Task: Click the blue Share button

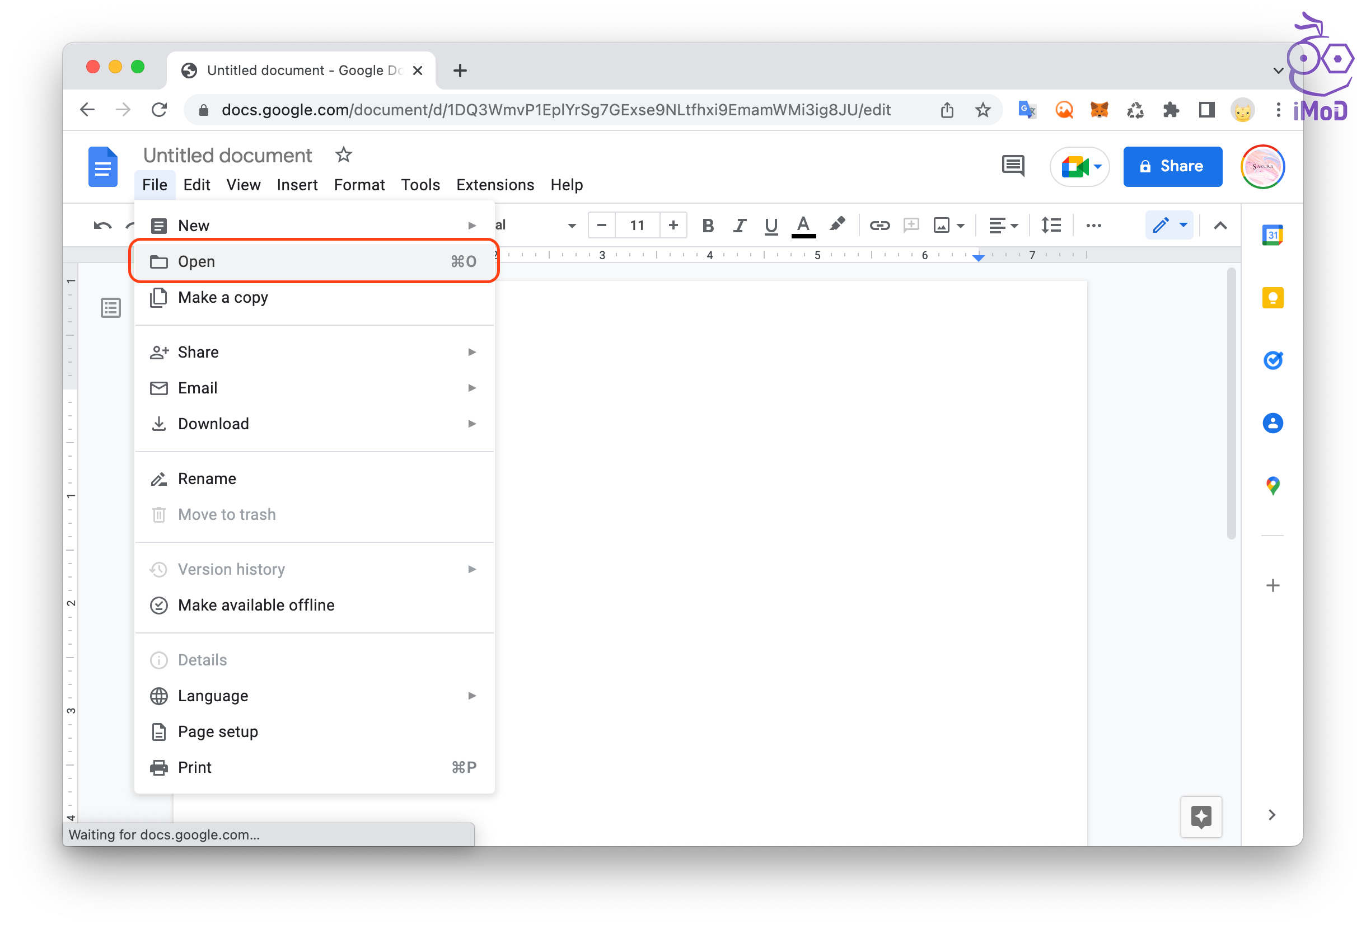Action: click(1172, 166)
